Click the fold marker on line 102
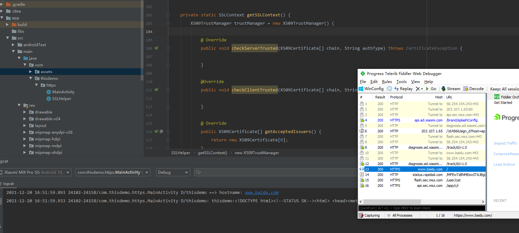 coord(168,15)
